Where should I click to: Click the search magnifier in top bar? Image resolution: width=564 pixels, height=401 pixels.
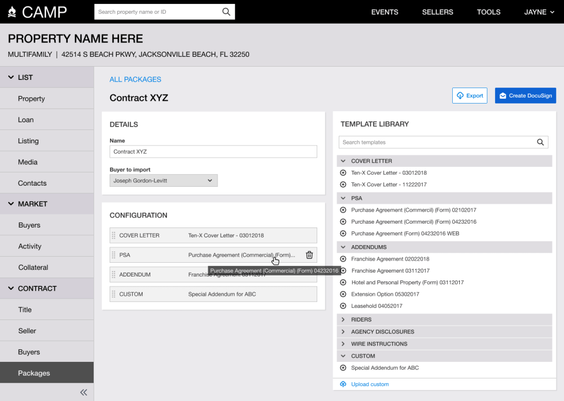pyautogui.click(x=226, y=12)
